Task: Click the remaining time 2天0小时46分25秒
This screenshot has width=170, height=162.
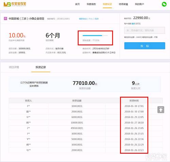Action: coord(101,49)
